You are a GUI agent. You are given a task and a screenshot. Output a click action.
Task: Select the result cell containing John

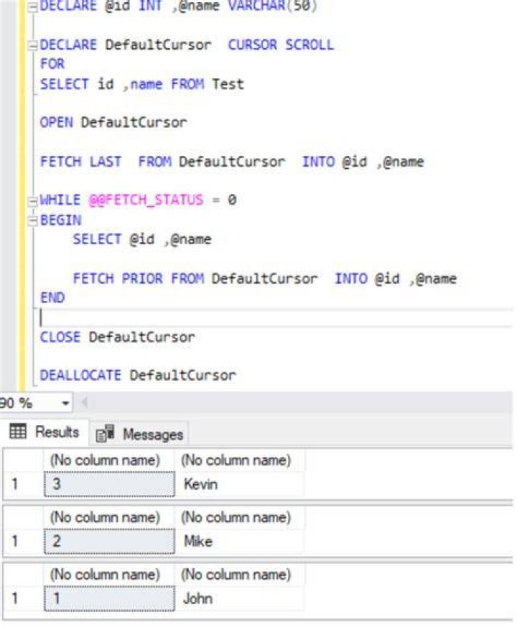[240, 598]
